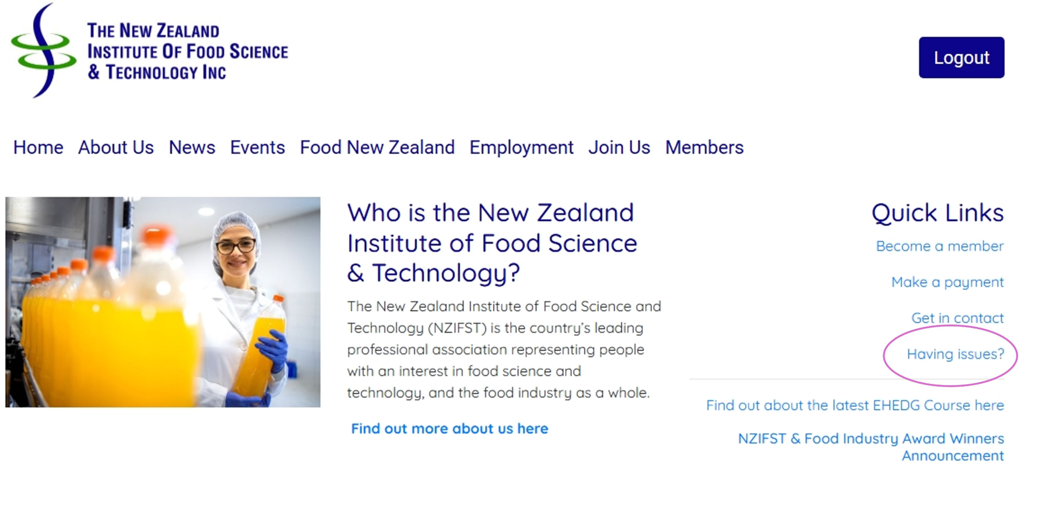The image size is (1055, 519).
Task: Click the 'Who is the New Zealand Institute' heading
Action: coord(492,243)
